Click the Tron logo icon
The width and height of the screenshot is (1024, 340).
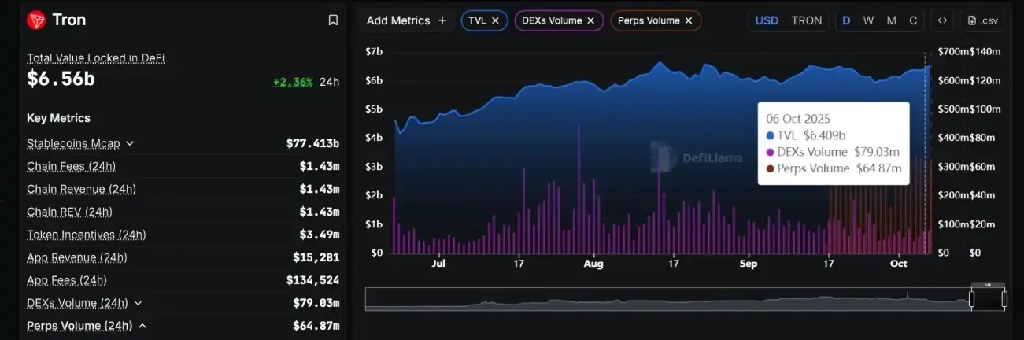[x=36, y=20]
